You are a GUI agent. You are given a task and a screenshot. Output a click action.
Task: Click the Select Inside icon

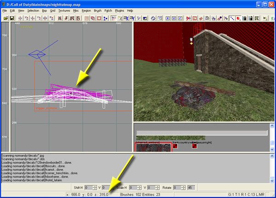78,18
